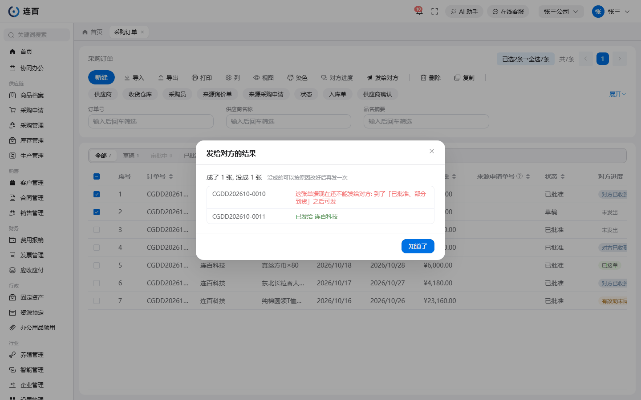
Task: Click the 导出 toolbar button
Action: [168, 78]
